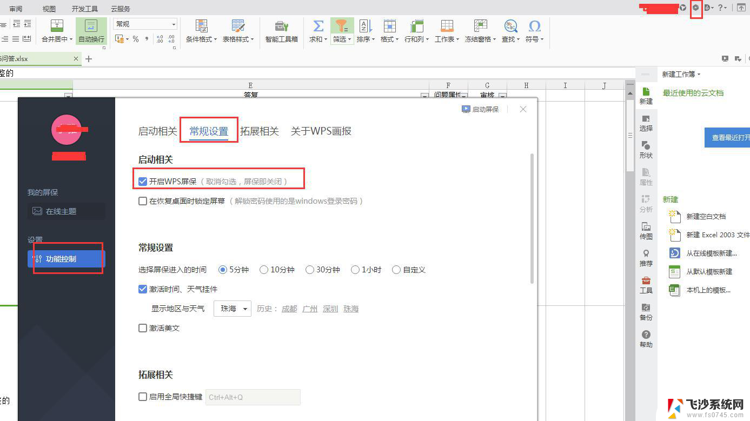Open the 审阅 ribbon tab
Viewport: 750px width, 421px height.
pos(16,9)
